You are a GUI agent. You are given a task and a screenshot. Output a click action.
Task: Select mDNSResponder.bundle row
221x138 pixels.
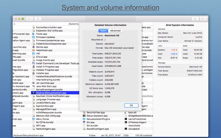coord(56,112)
